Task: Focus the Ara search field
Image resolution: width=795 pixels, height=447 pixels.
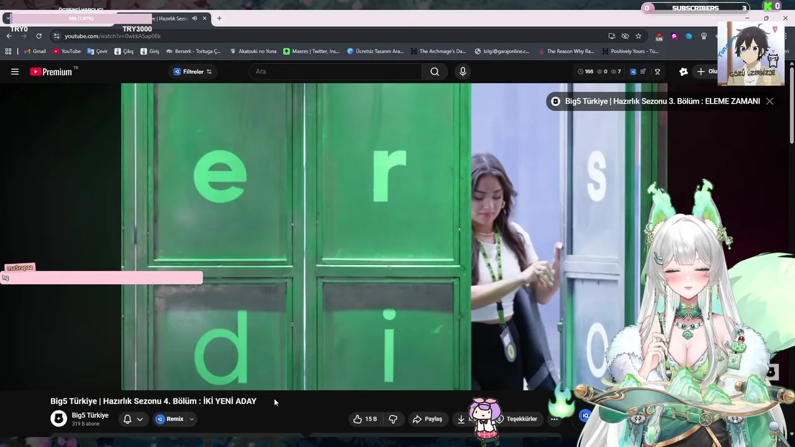Action: coord(335,71)
